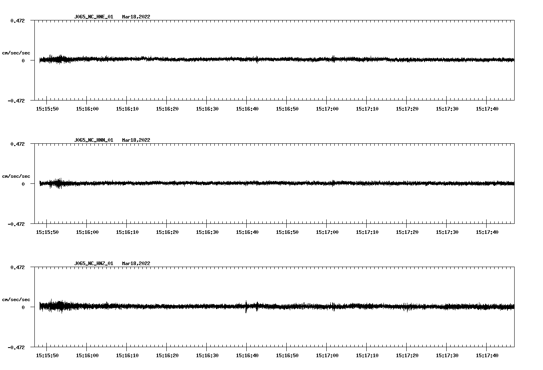543x370 pixels.
Task: Pick 15:17:30 time label under HNZ plot
Action: tap(447, 356)
